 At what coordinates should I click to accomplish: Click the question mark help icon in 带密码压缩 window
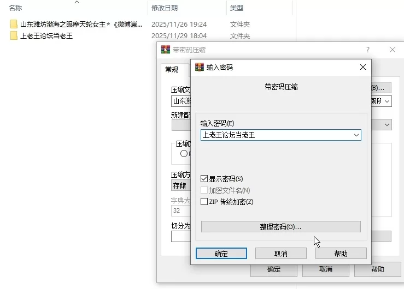(x=368, y=50)
